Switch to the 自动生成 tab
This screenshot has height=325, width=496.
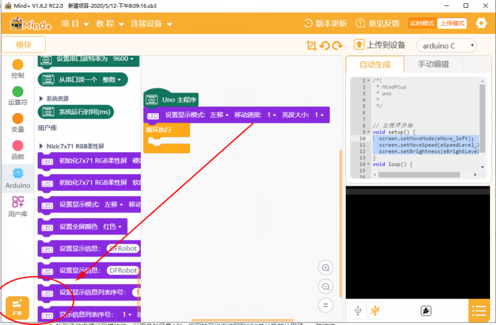point(375,65)
